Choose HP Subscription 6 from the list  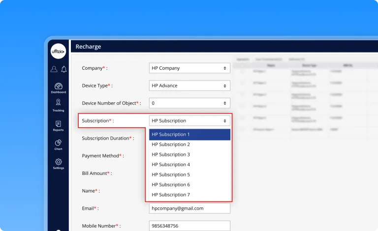pyautogui.click(x=189, y=185)
